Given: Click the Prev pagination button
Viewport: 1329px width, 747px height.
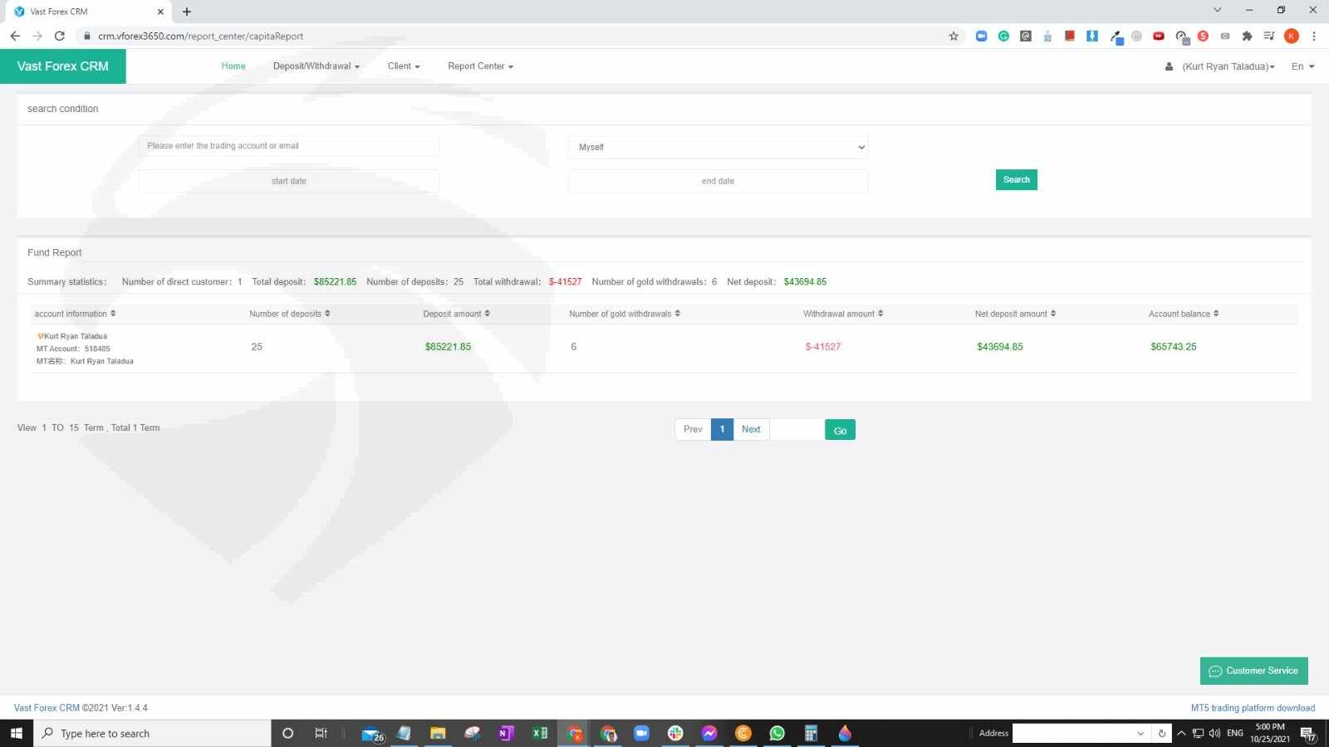Looking at the screenshot, I should point(693,429).
